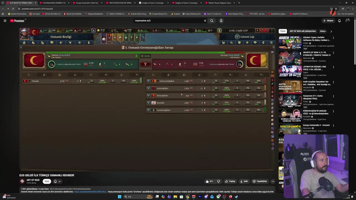Click the #EuropaUniversalis5 hashtag
This screenshot has width=356, height=200.
pyautogui.click(x=64, y=189)
